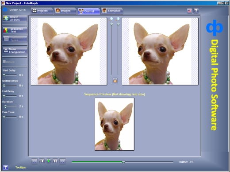Click Delete All Dots button
230x172 pixels.
tap(15, 19)
